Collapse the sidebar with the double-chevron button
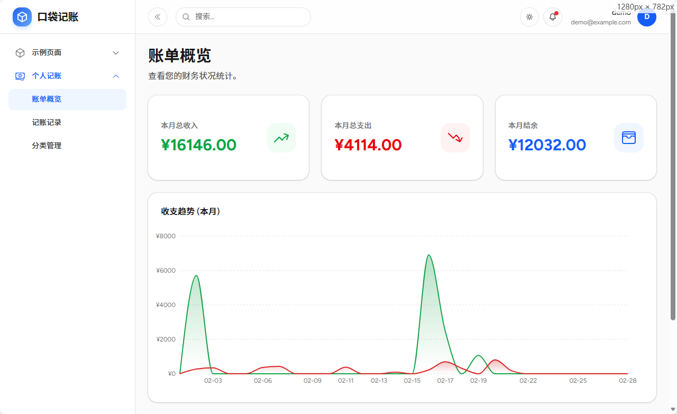The image size is (677, 414). pyautogui.click(x=157, y=17)
